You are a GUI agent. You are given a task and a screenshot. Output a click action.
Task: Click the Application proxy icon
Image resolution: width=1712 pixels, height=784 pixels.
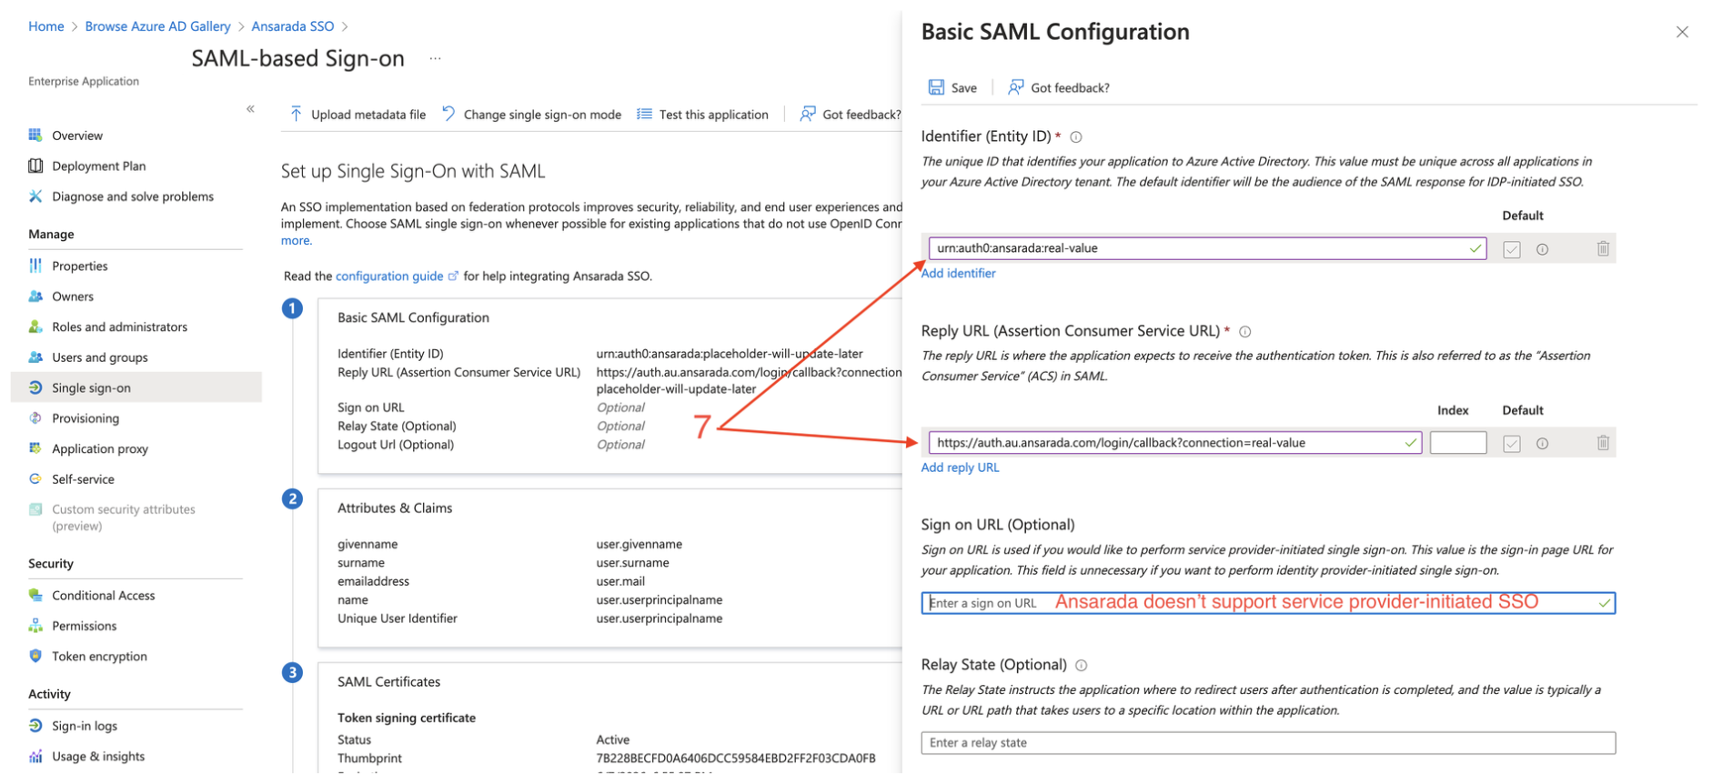35,448
